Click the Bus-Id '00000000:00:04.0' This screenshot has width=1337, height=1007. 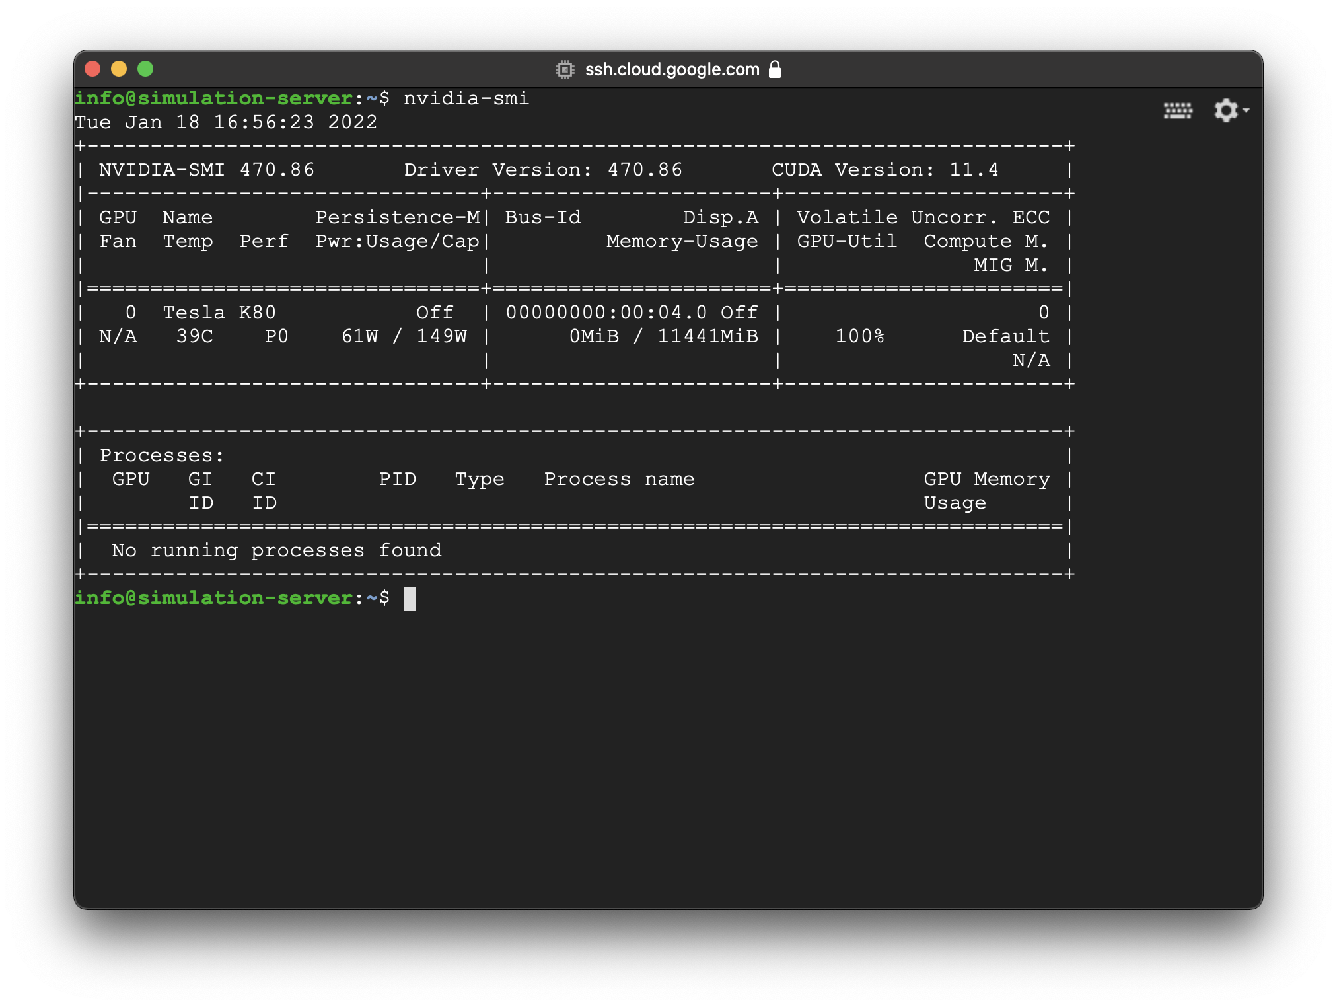(606, 313)
